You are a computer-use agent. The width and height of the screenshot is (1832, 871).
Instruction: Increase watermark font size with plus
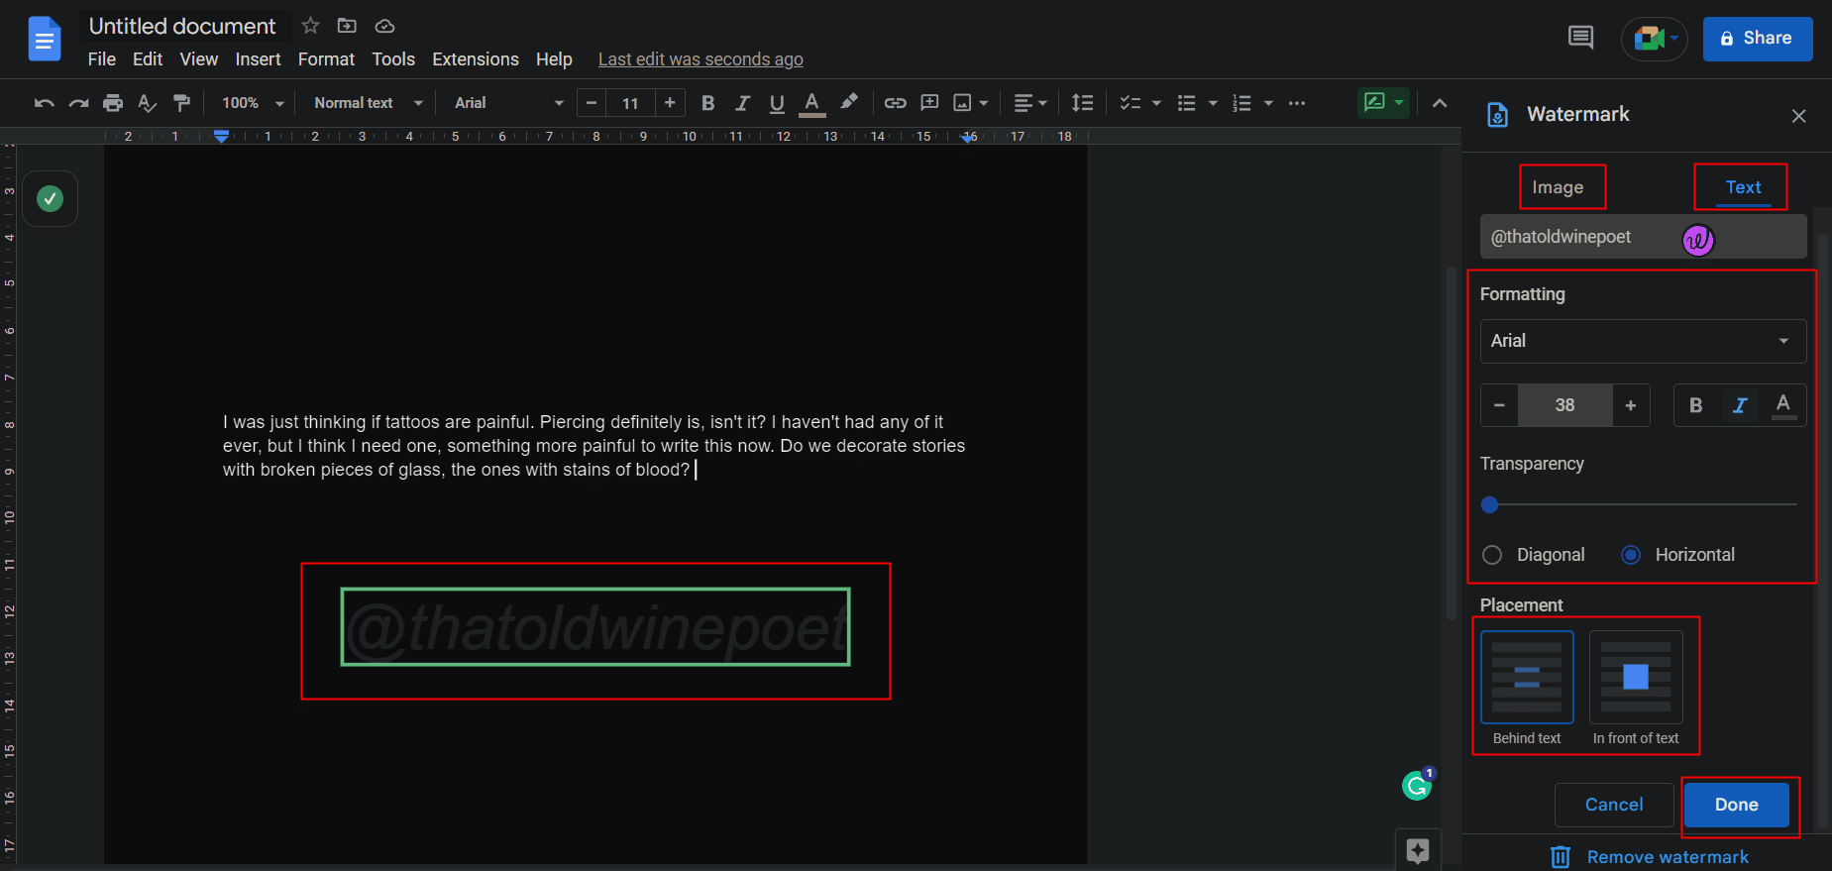tap(1631, 405)
